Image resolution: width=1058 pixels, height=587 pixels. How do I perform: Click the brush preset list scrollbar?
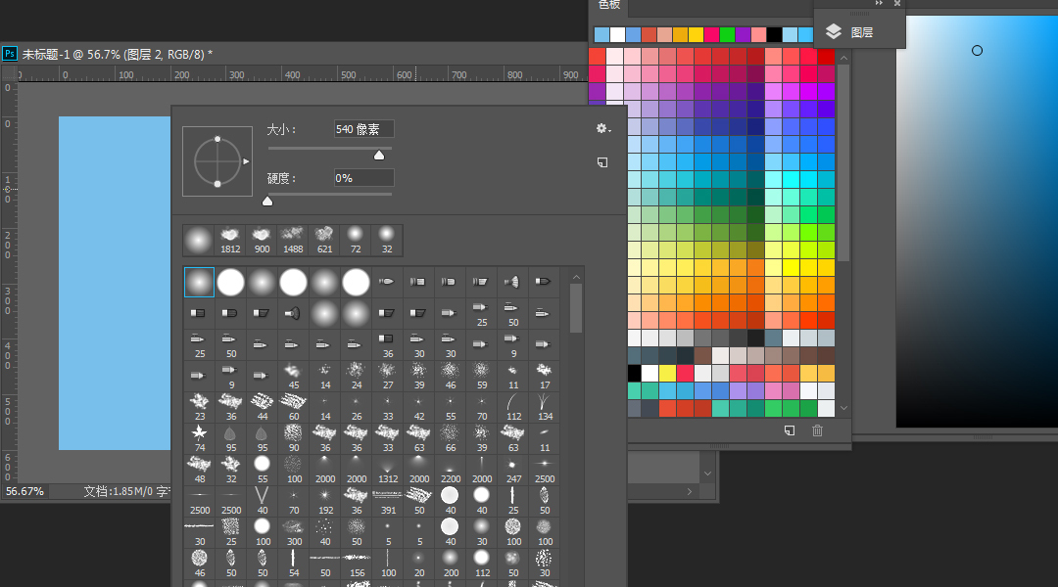coord(576,307)
